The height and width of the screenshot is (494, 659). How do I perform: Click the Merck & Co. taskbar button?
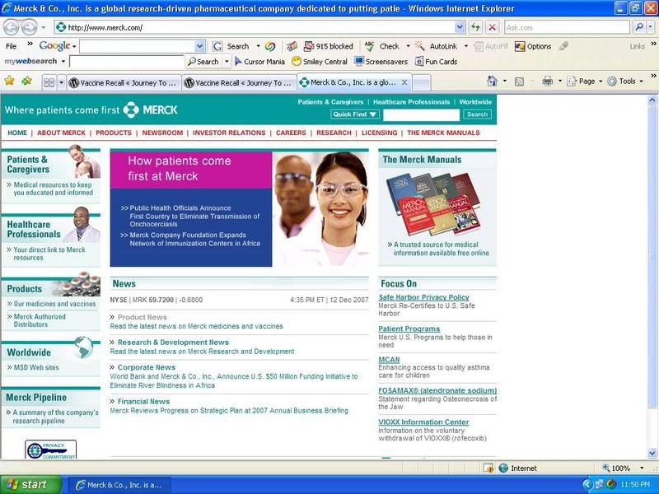[x=119, y=485]
